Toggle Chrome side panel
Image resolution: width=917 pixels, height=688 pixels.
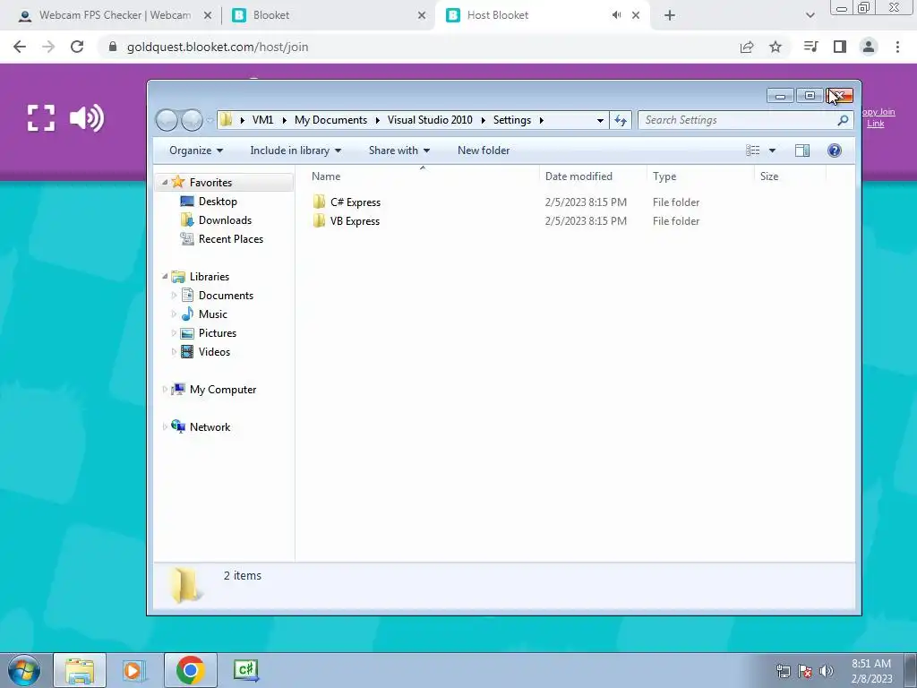840,47
